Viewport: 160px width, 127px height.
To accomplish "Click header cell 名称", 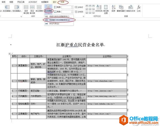I will [23, 56].
